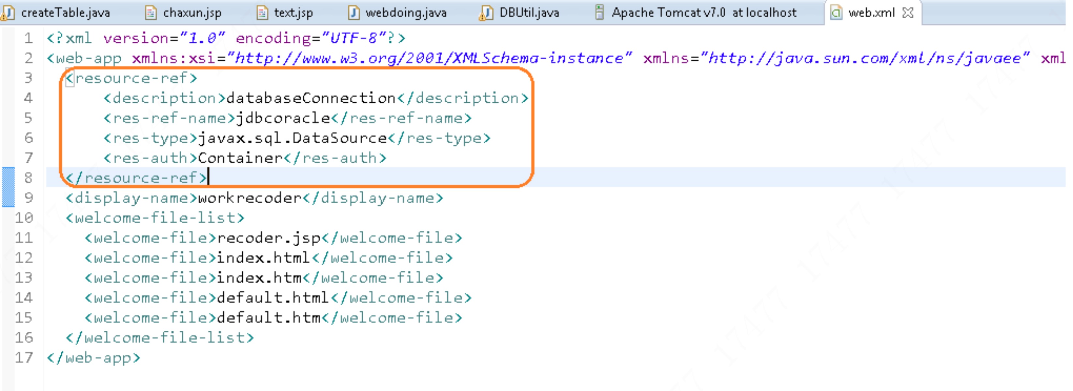
Task: Switch to the createTable.java tab
Action: (x=66, y=13)
